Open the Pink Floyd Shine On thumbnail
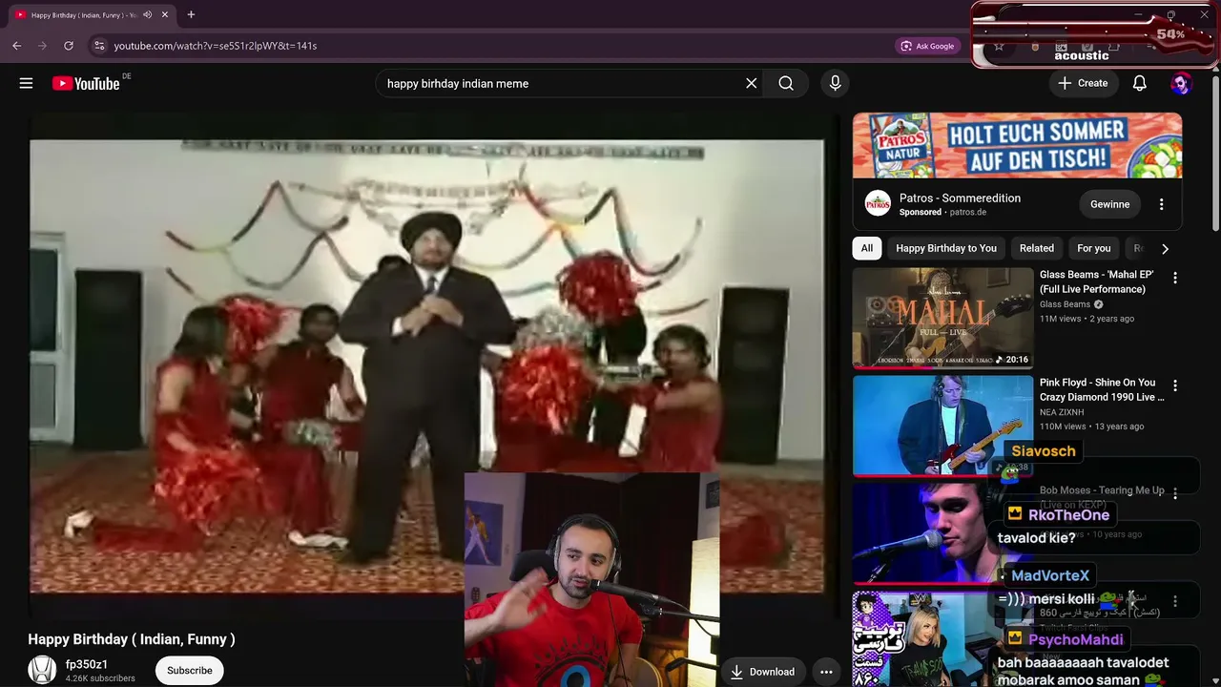 942,426
